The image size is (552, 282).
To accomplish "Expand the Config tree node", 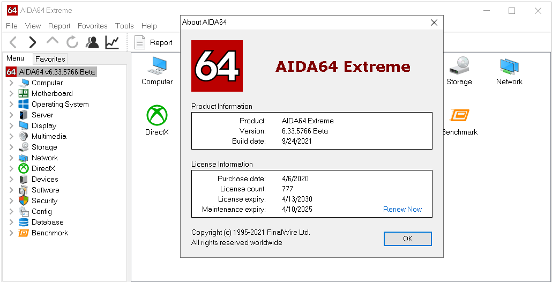I will pyautogui.click(x=11, y=212).
